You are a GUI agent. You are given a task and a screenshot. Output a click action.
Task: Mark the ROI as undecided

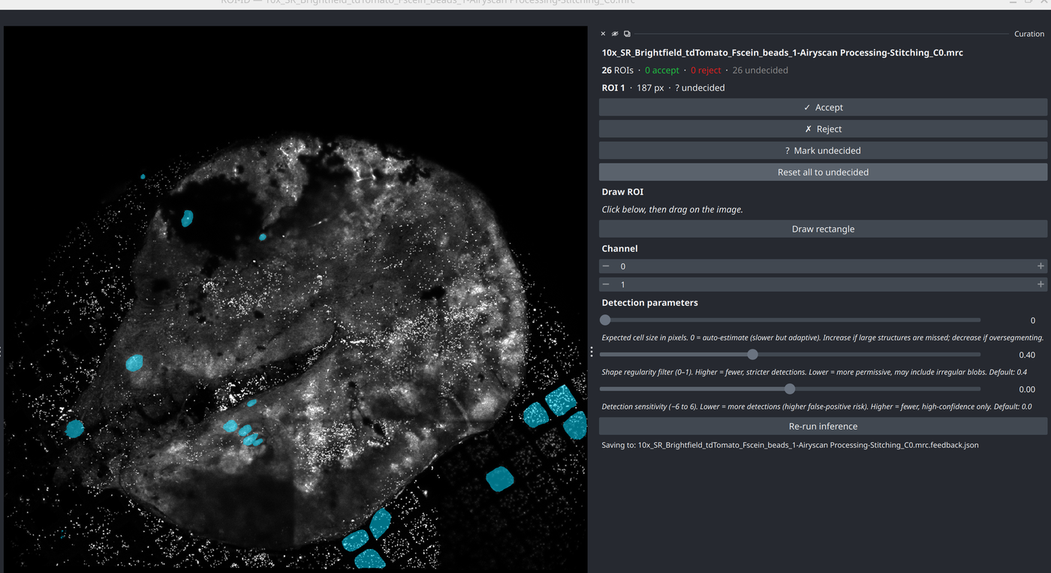tap(823, 151)
